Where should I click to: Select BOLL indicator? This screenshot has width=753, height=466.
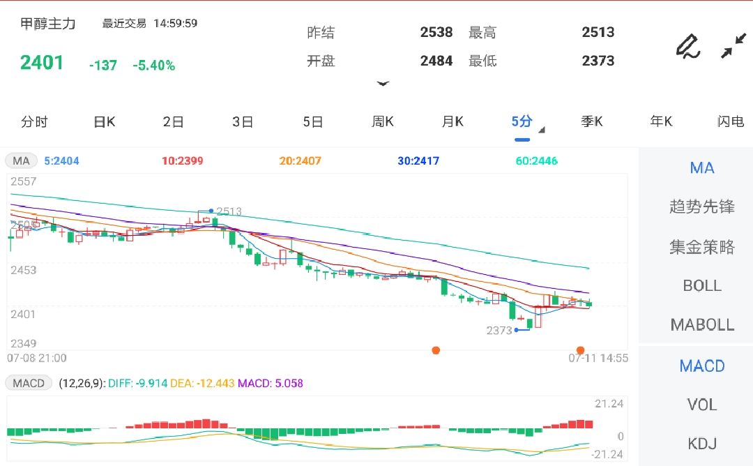click(x=702, y=286)
